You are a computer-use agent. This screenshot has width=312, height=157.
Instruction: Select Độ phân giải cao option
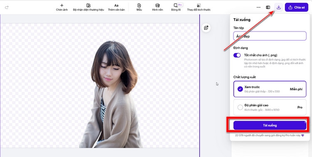point(270,107)
